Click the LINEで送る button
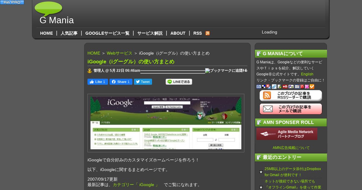 click(179, 82)
